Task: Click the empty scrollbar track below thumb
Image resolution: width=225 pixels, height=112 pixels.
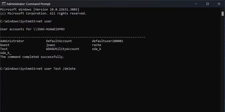Action: (x=223, y=68)
